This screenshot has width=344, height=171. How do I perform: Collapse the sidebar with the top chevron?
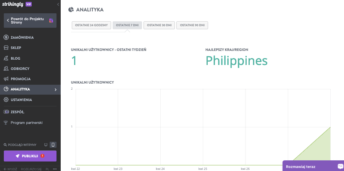[58, 4]
